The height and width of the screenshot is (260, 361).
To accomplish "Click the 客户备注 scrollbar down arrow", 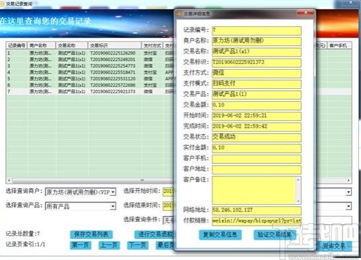I will pos(298,201).
